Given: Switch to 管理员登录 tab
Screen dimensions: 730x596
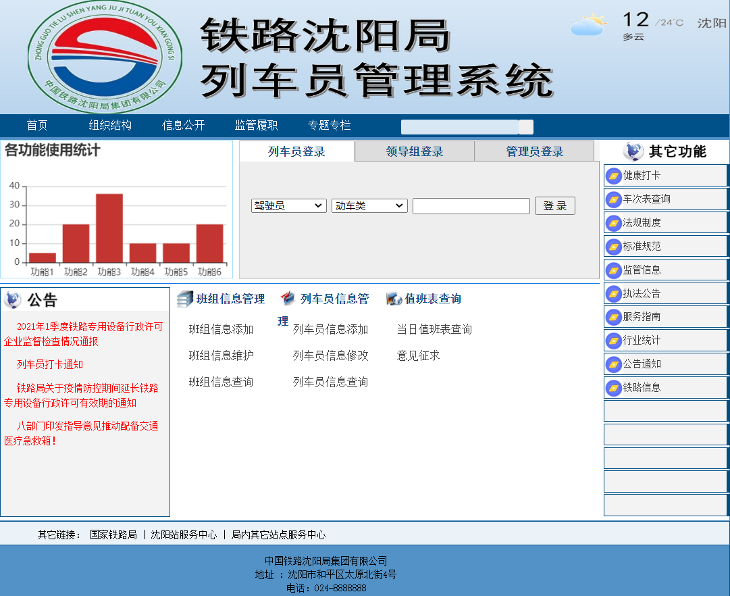Looking at the screenshot, I should tap(534, 151).
